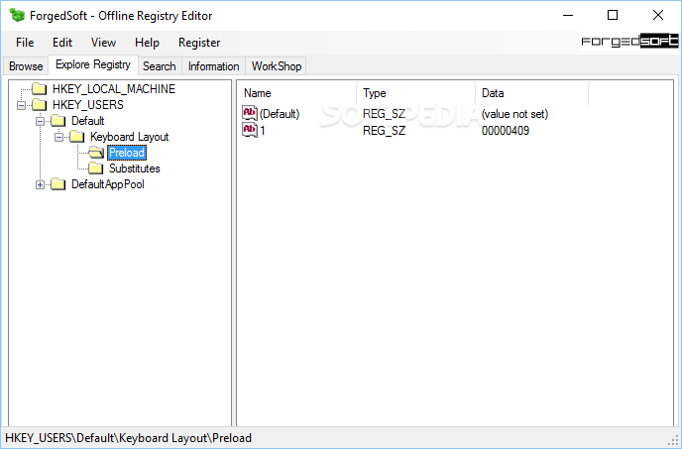The width and height of the screenshot is (682, 449).
Task: Select the Default key label
Action: (88, 121)
